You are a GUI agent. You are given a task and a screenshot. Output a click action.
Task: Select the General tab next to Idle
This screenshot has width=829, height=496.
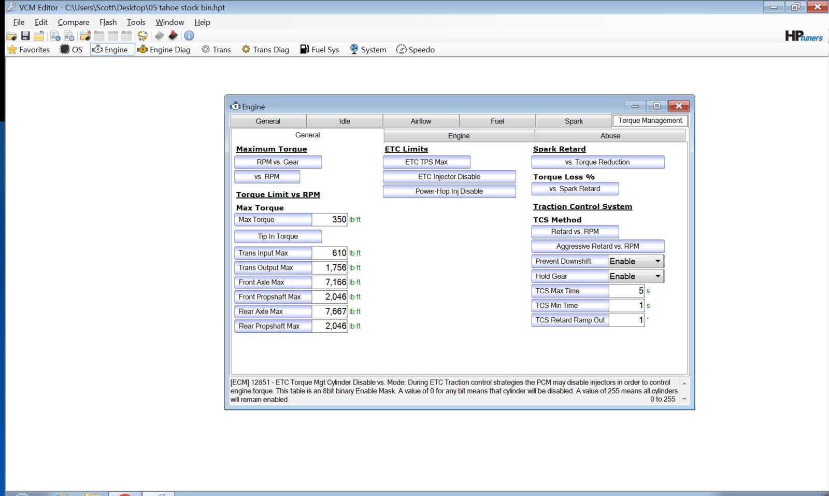[x=268, y=121]
